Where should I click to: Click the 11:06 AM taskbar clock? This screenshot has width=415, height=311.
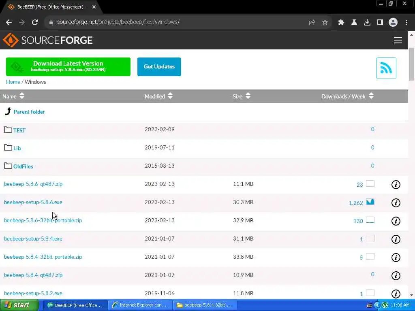pyautogui.click(x=400, y=305)
